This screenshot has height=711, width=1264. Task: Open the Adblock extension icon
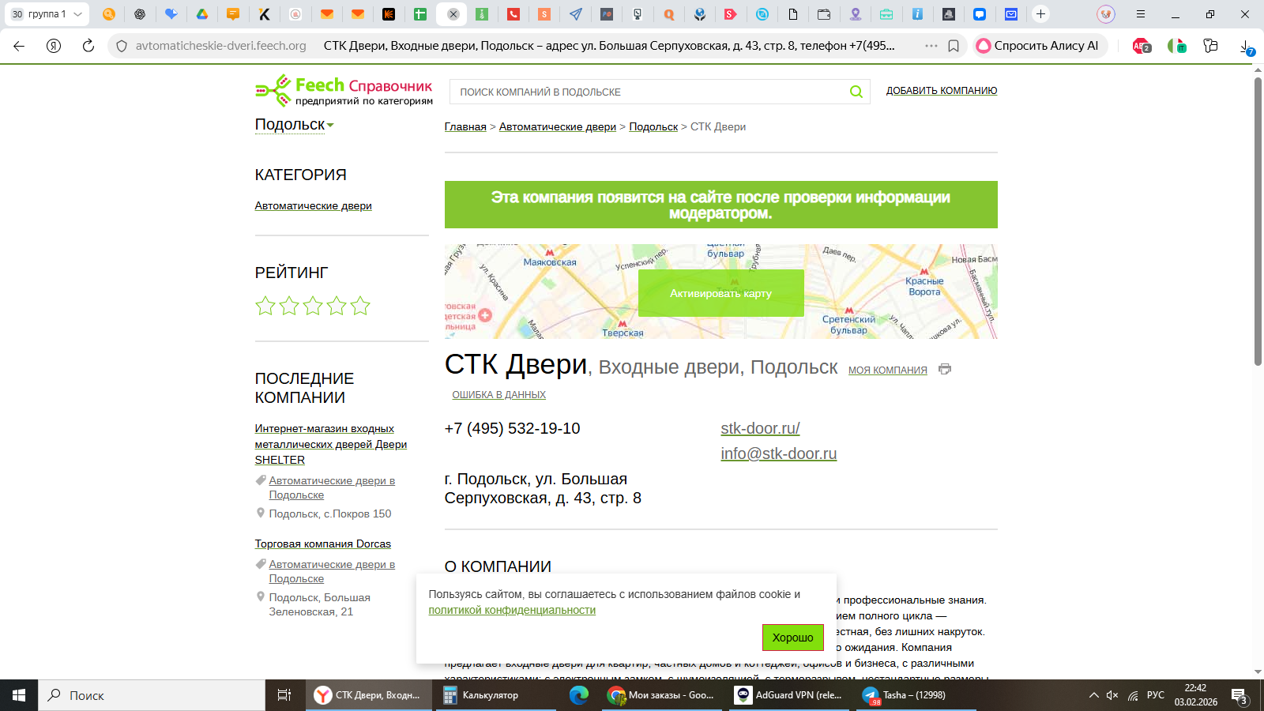point(1142,46)
